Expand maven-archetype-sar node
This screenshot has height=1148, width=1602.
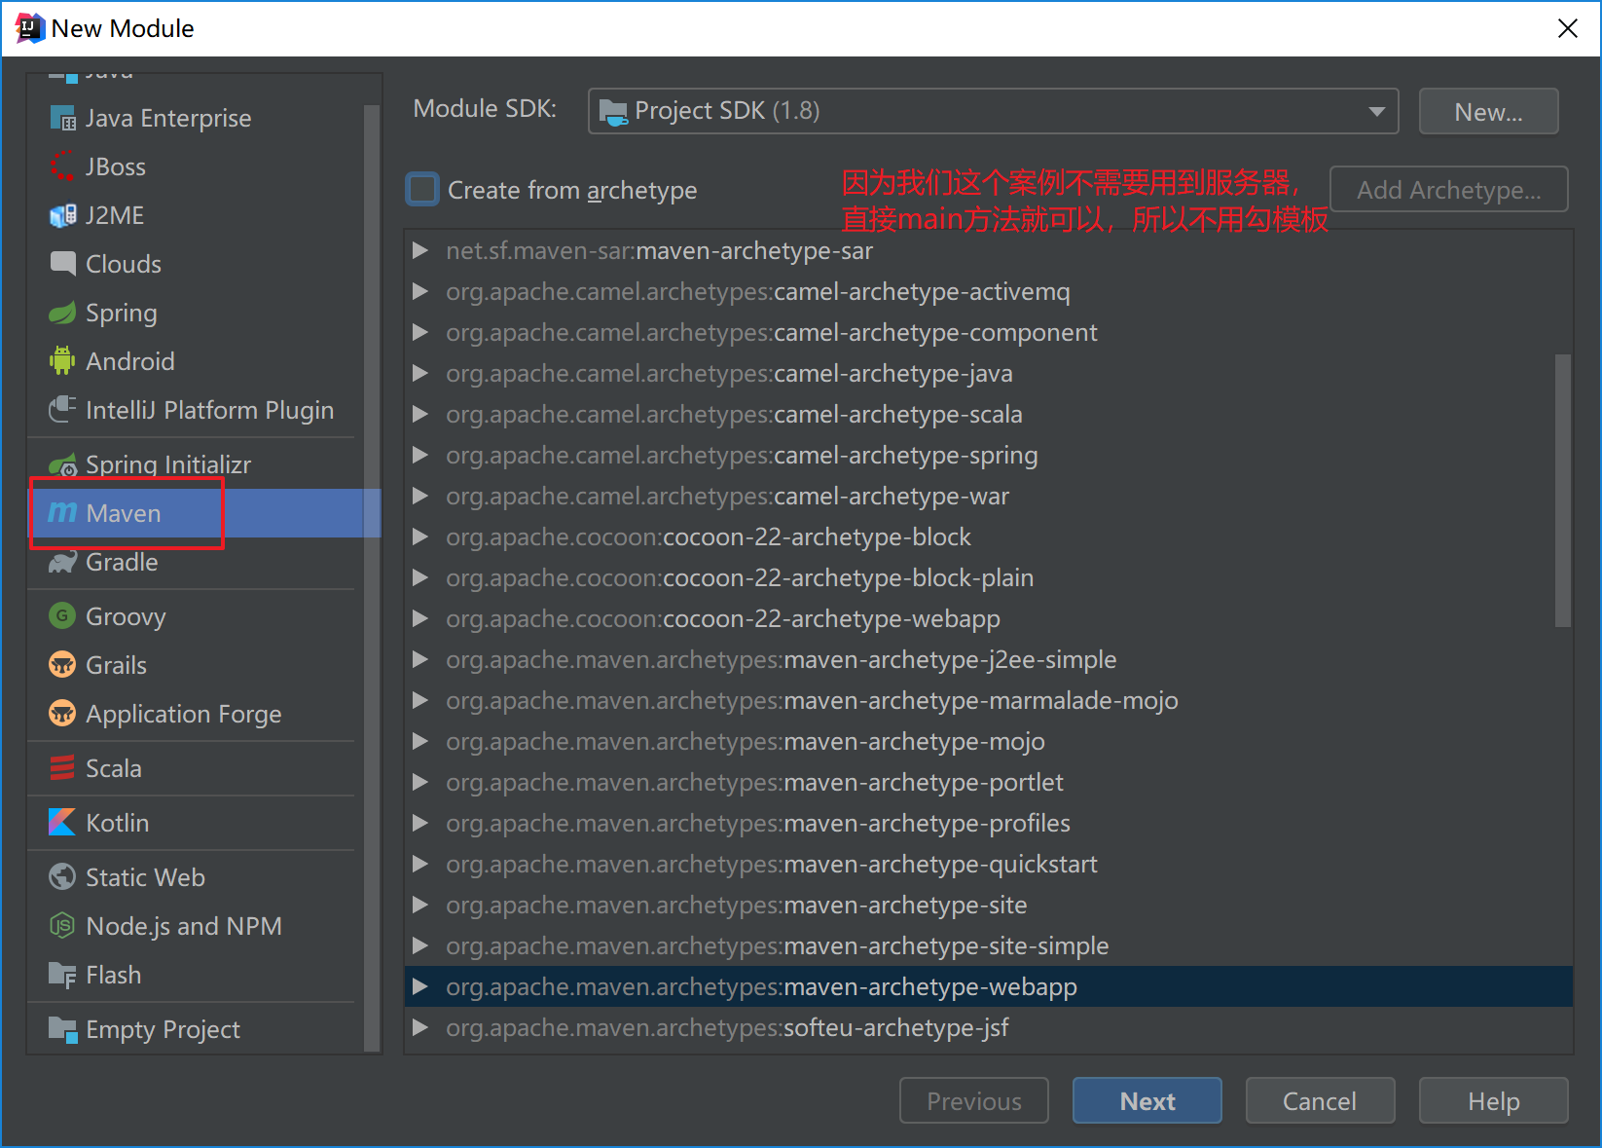click(420, 250)
